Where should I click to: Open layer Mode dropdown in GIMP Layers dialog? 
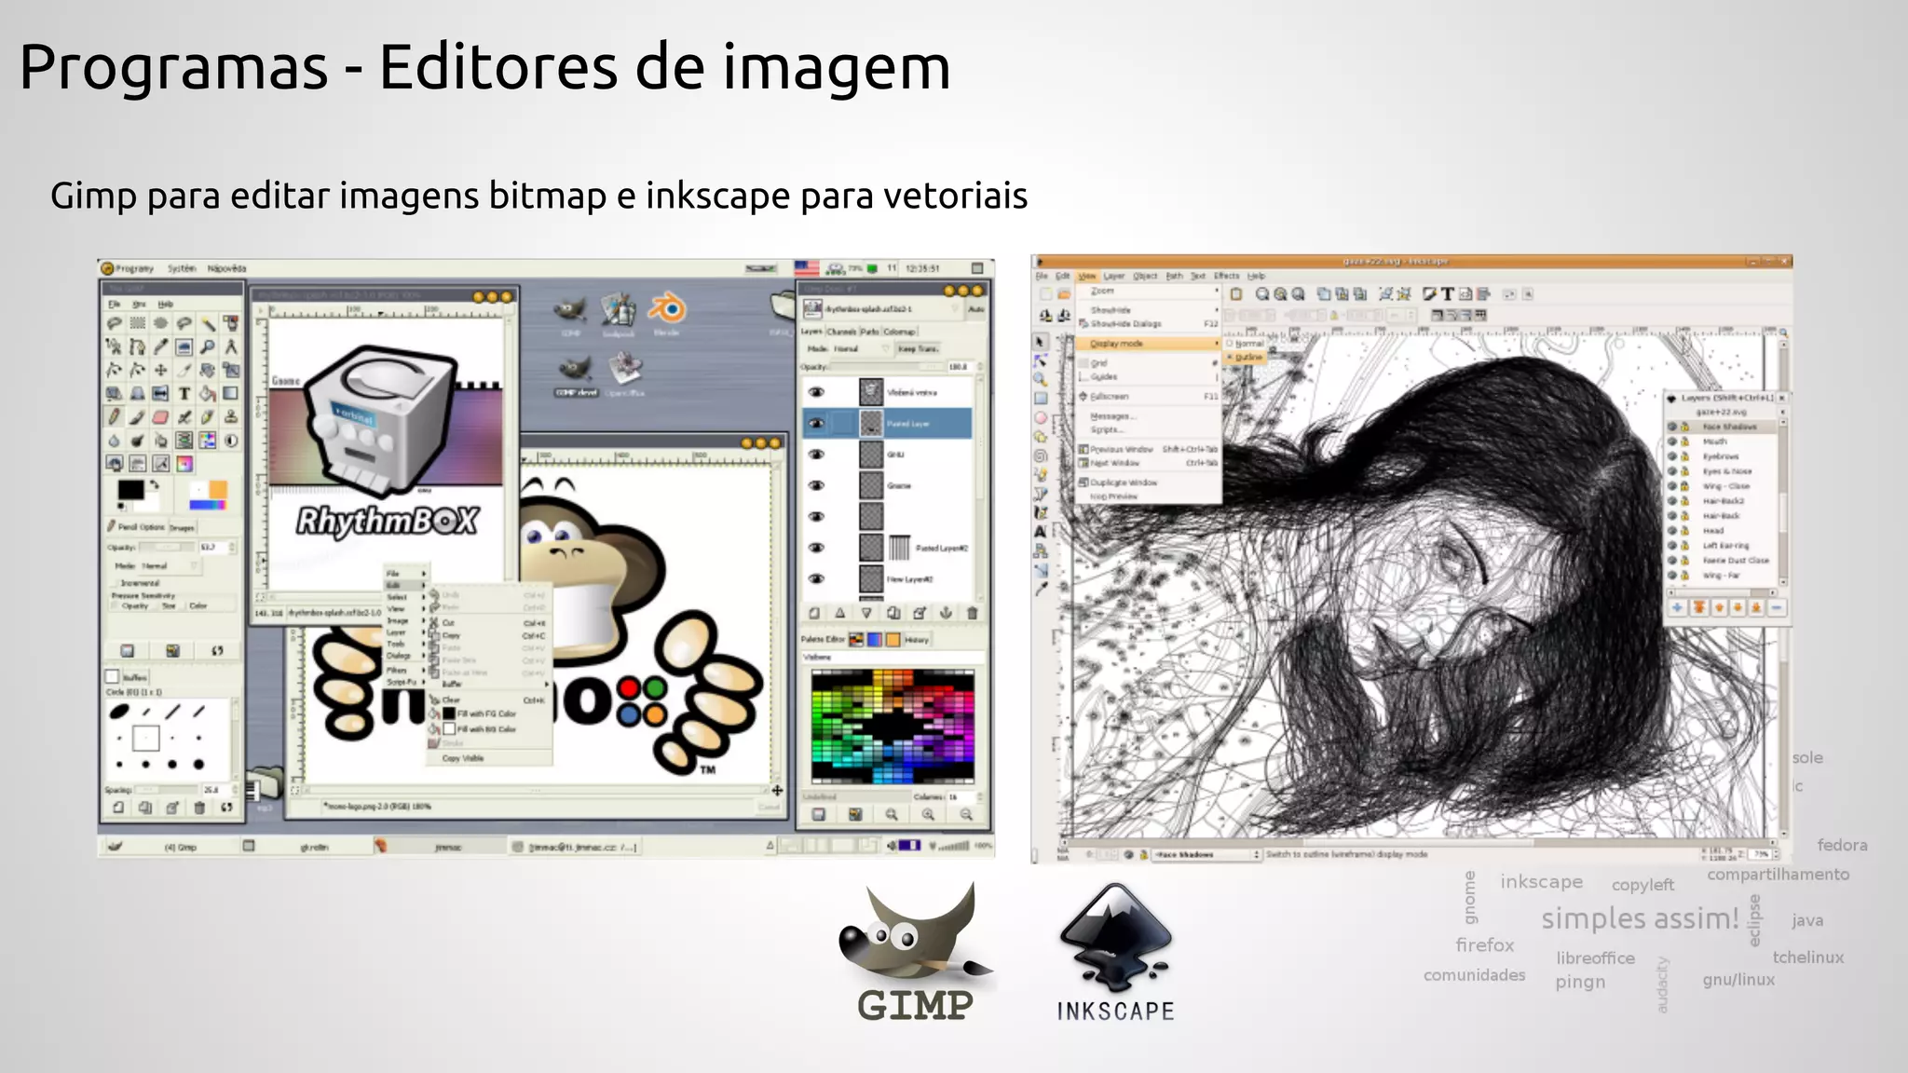click(862, 348)
